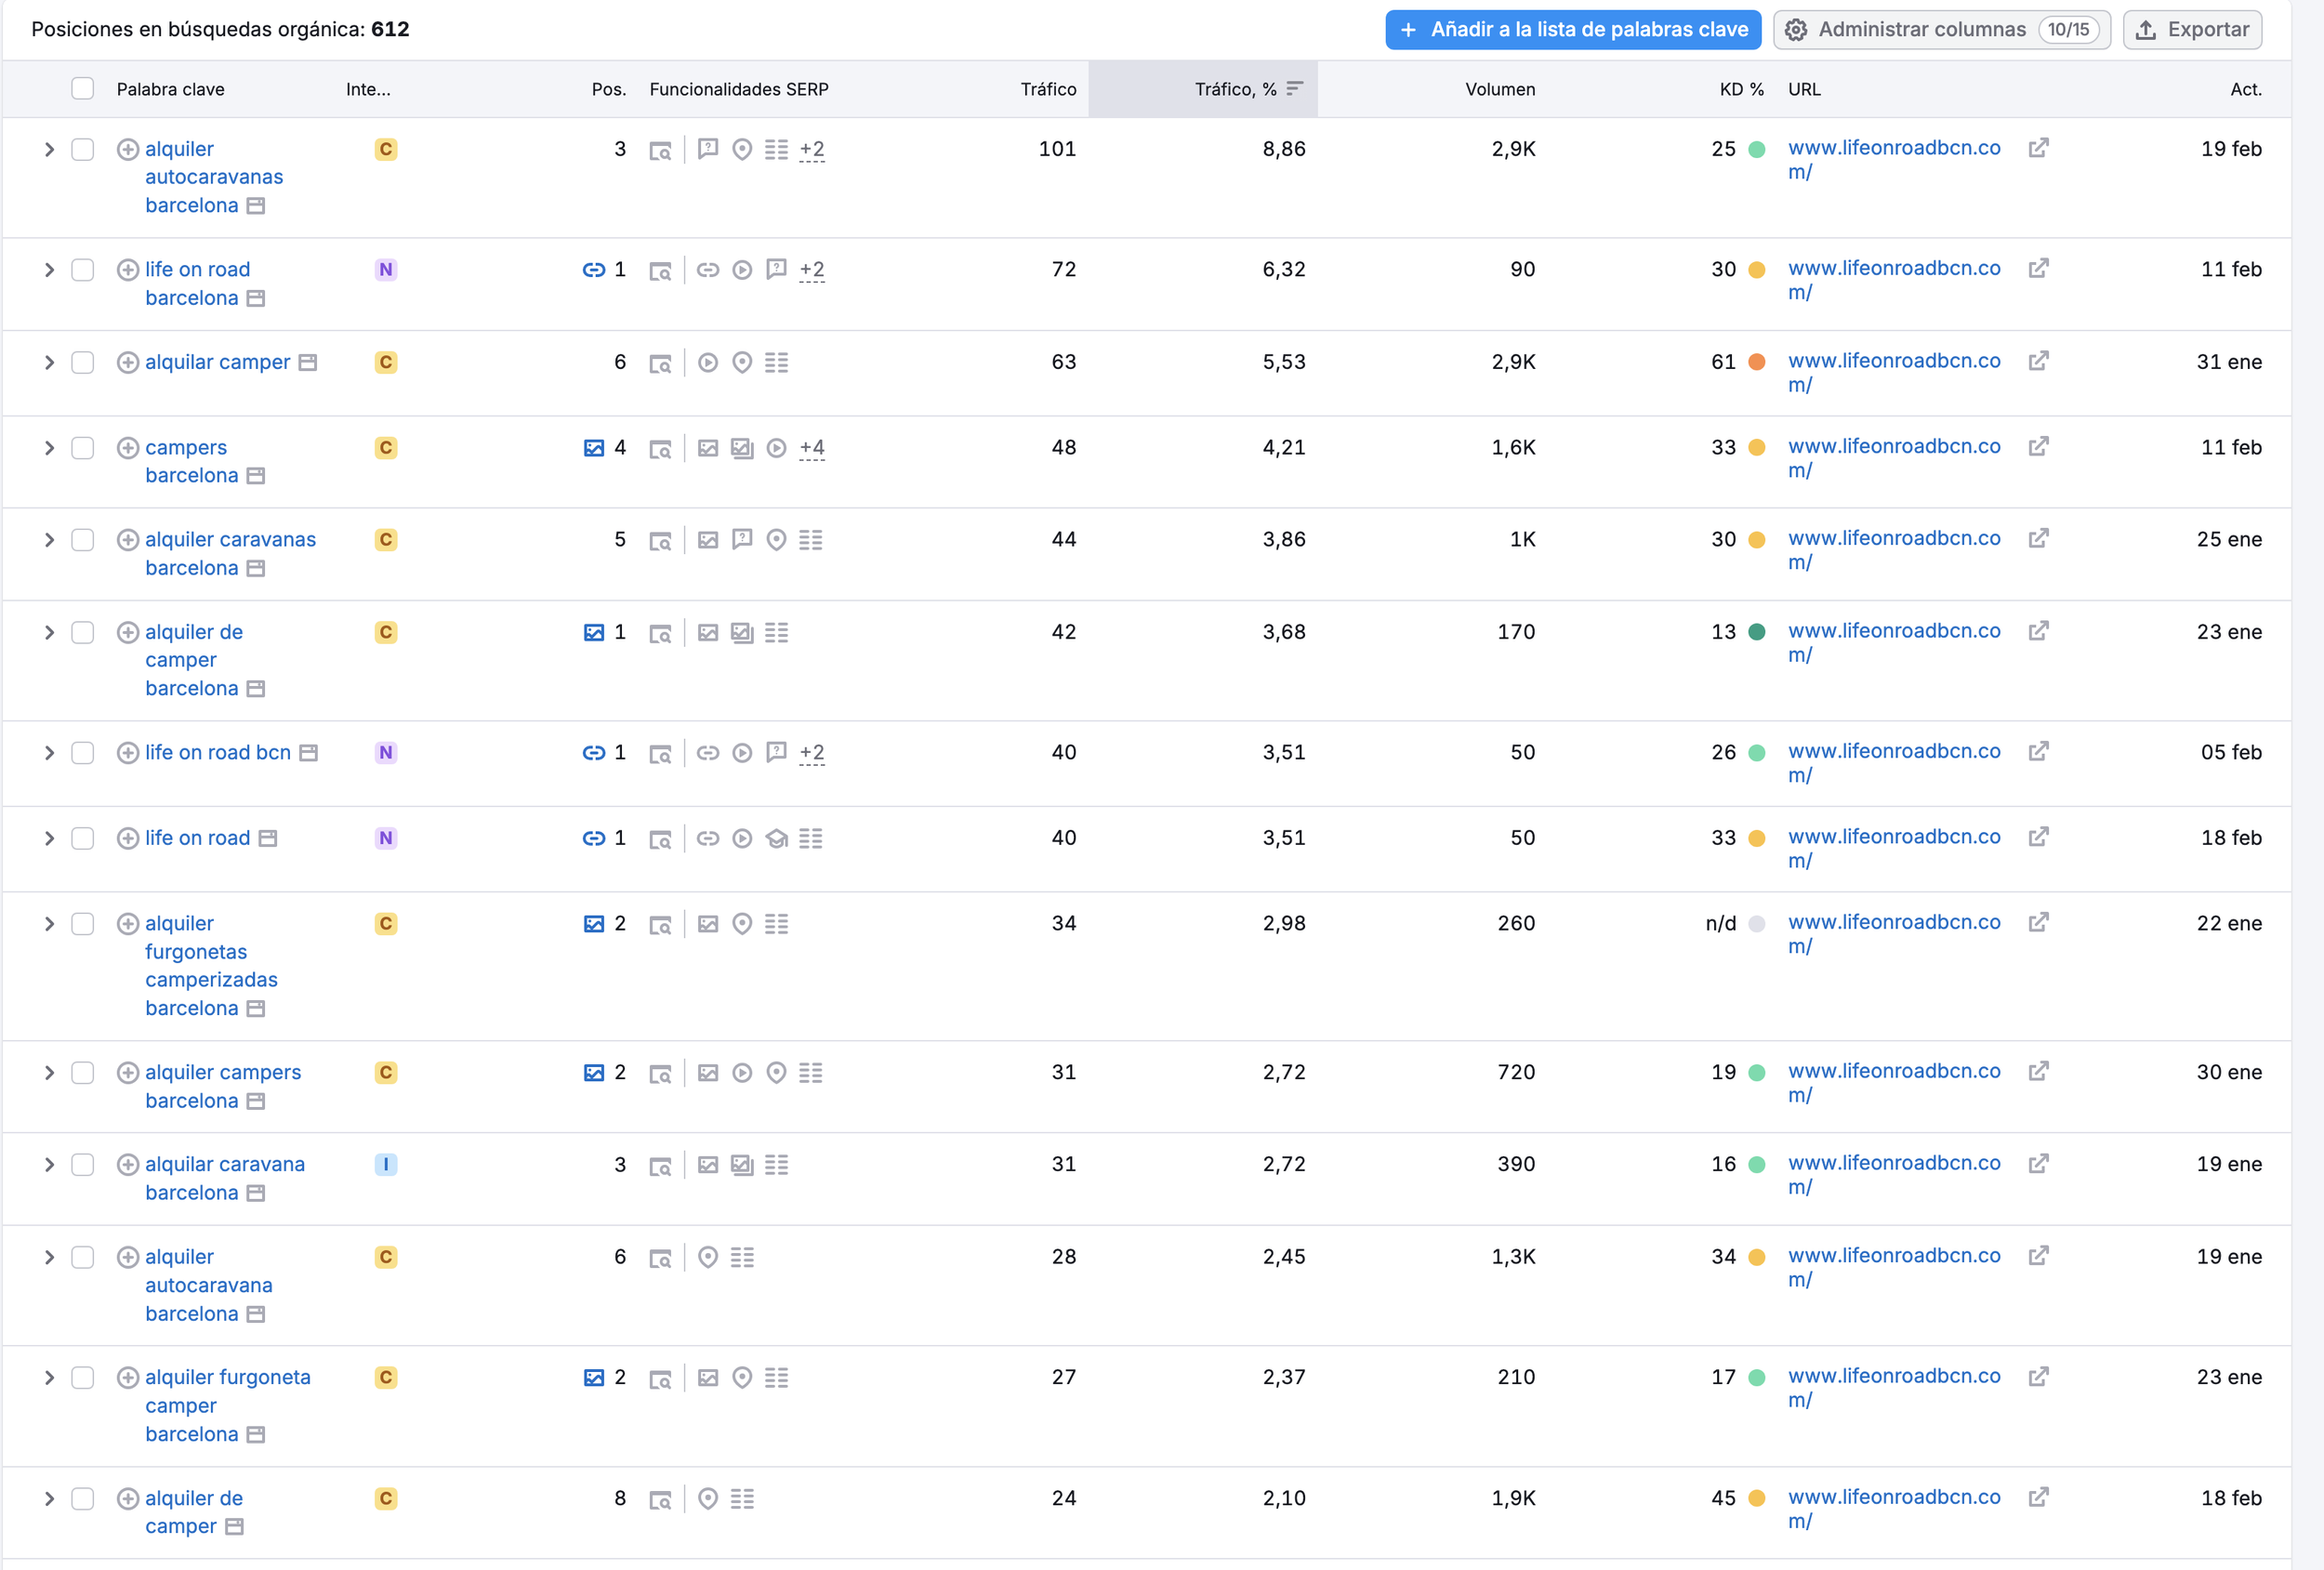Click the sitelinks icon next to life on road position

coord(594,838)
